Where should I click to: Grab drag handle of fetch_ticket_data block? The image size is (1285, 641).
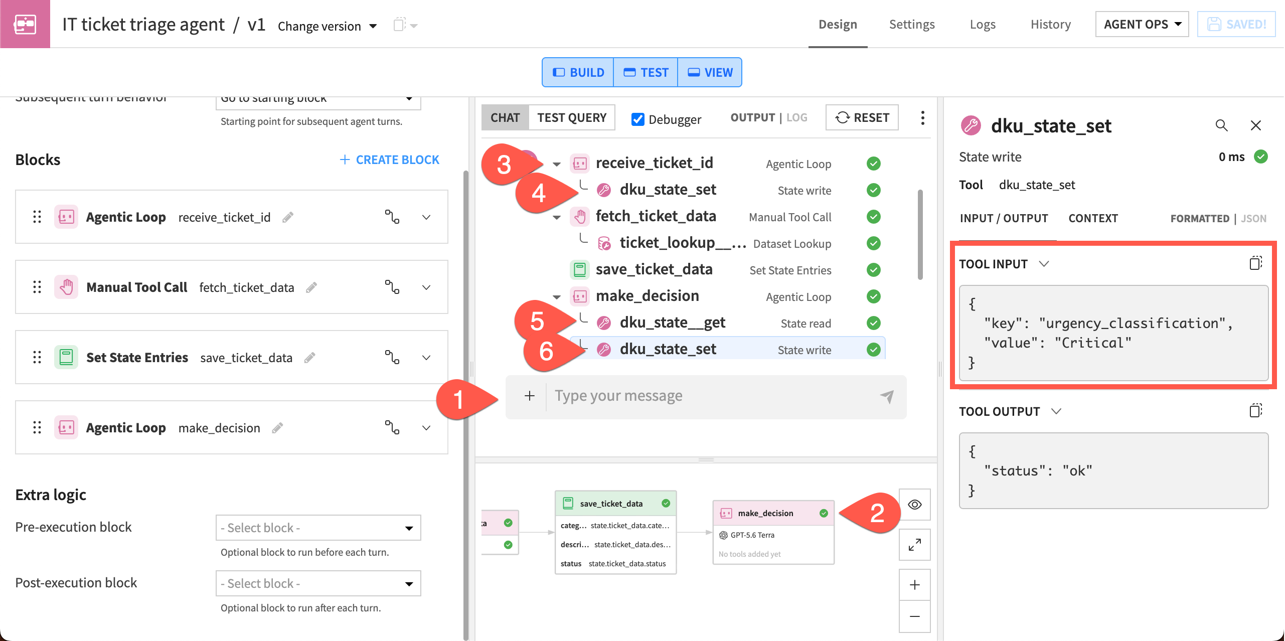point(37,287)
